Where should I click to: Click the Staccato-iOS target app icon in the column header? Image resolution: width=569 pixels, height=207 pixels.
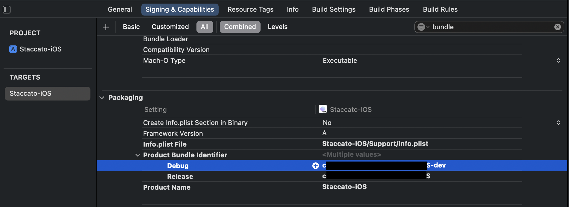[323, 109]
